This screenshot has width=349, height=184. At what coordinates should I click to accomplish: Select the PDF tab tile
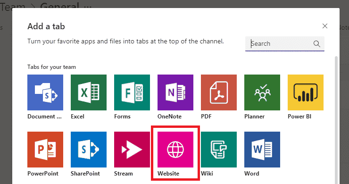point(219,92)
